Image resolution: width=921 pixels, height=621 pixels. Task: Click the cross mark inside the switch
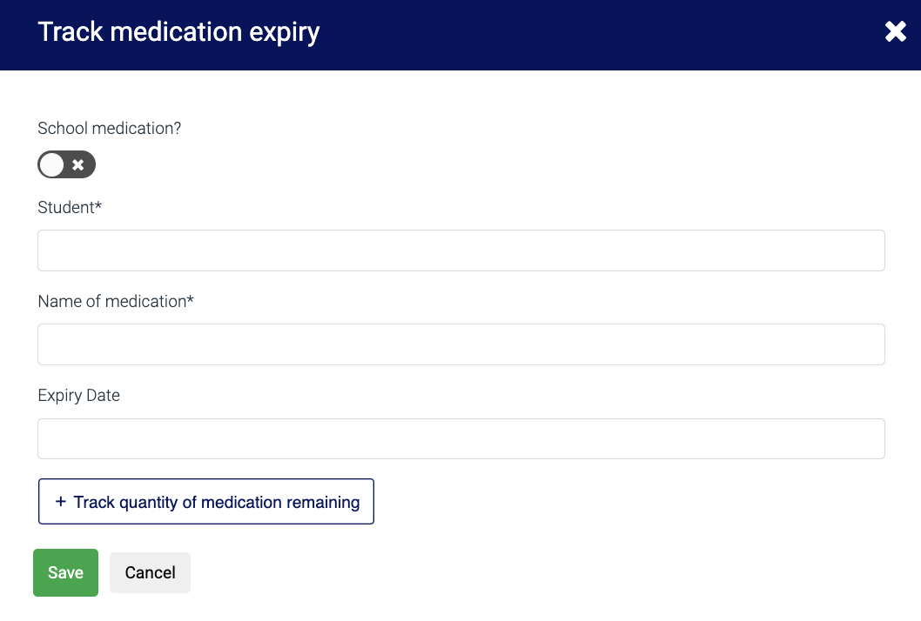pos(78,164)
